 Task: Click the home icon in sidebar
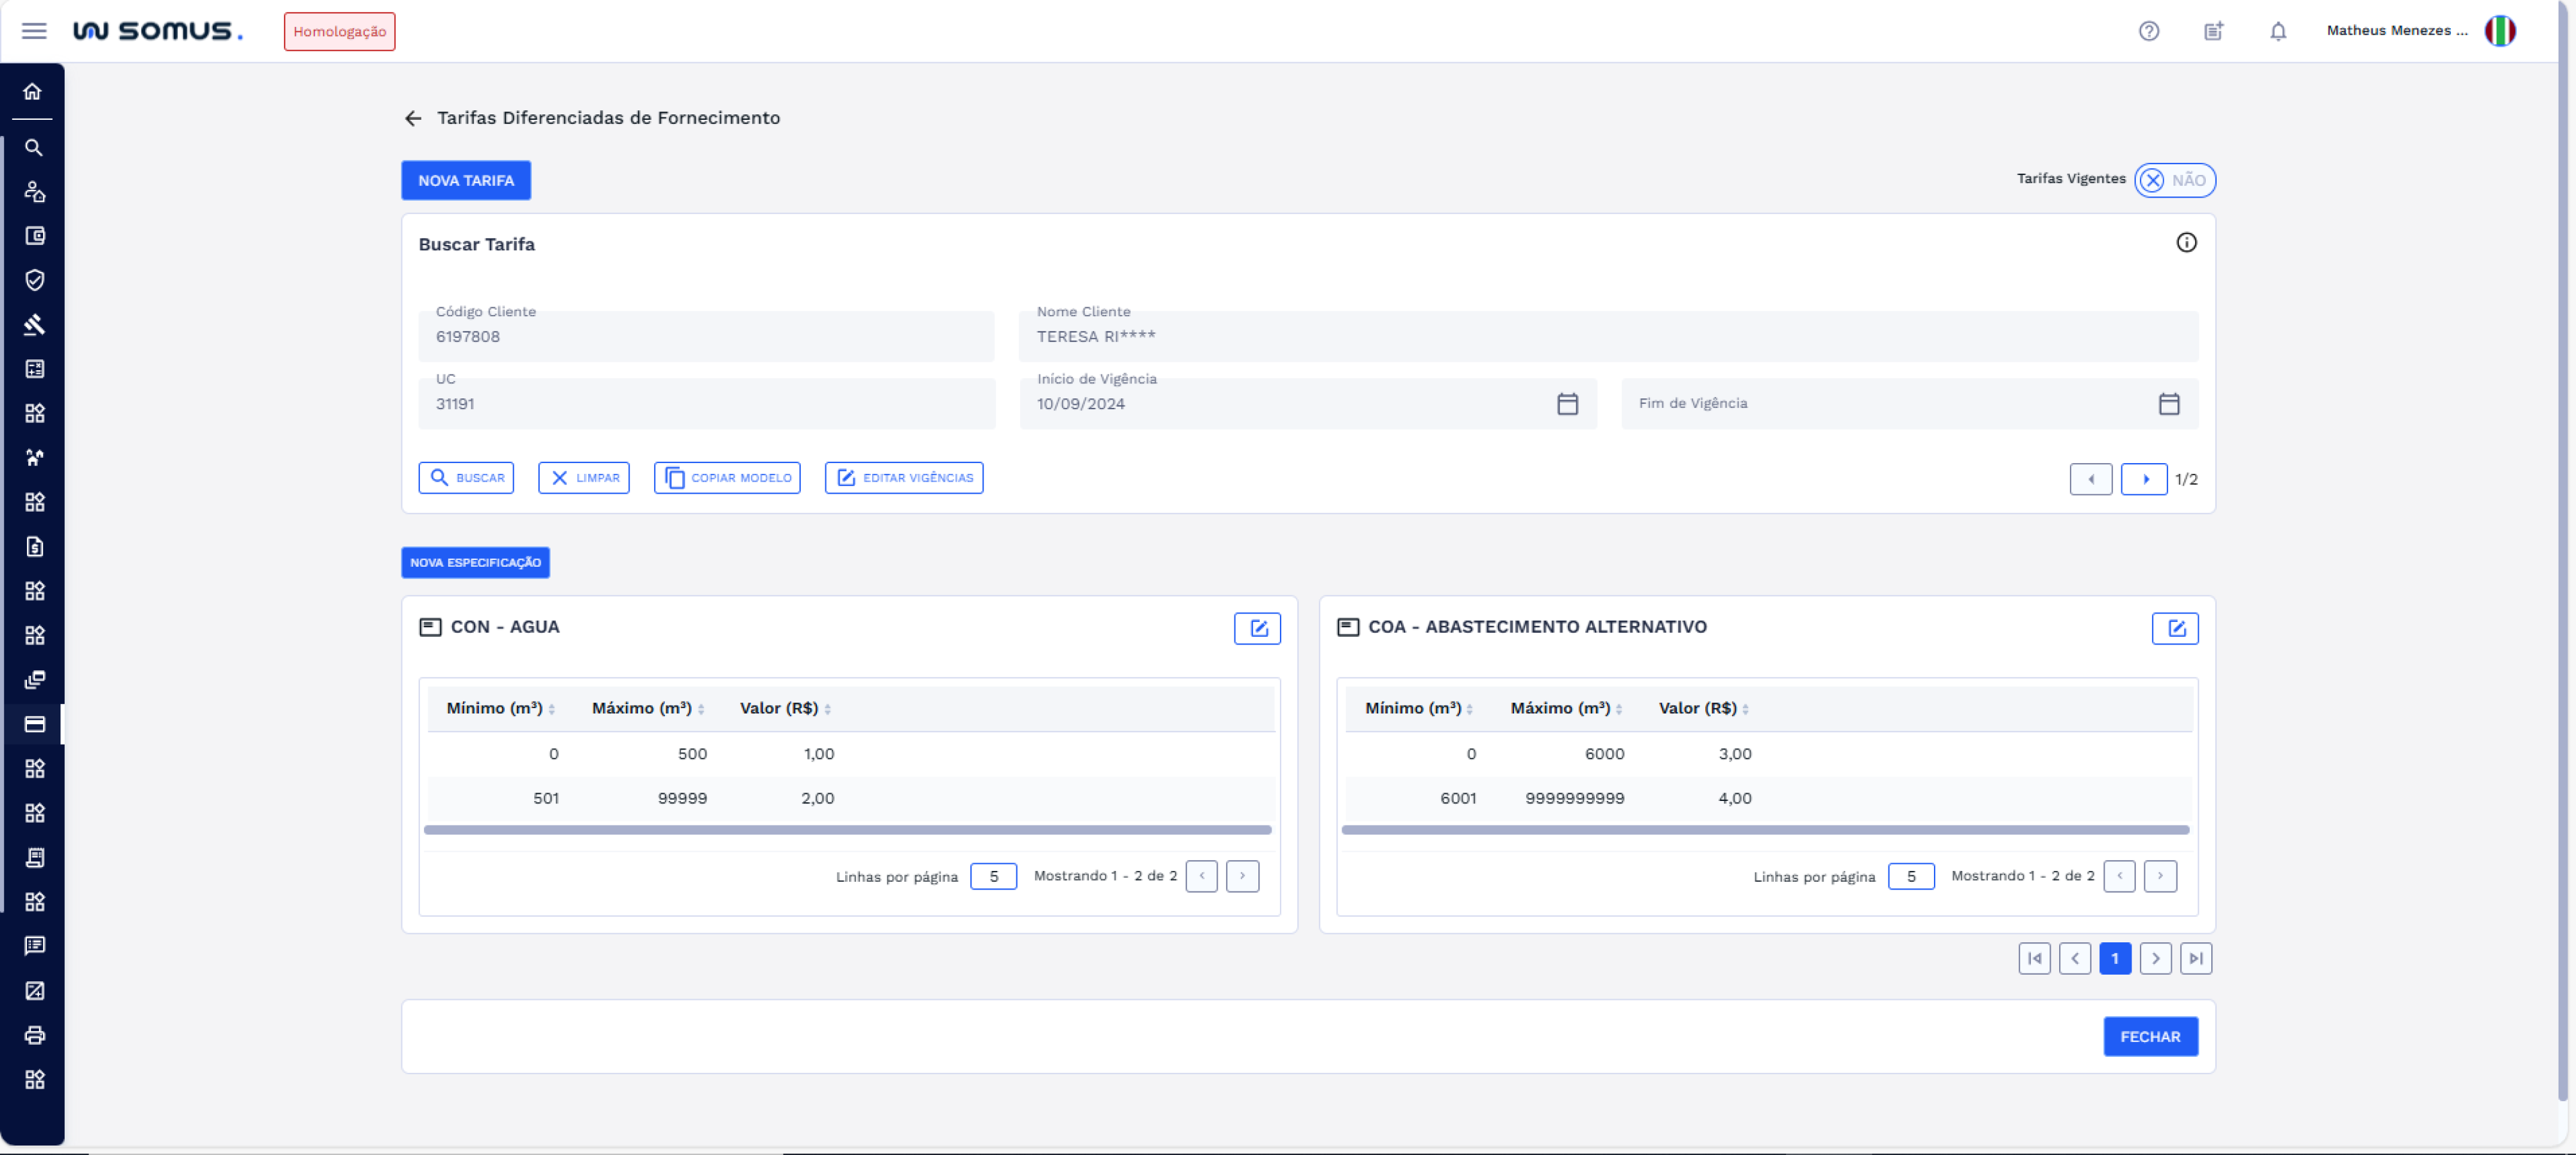[33, 92]
